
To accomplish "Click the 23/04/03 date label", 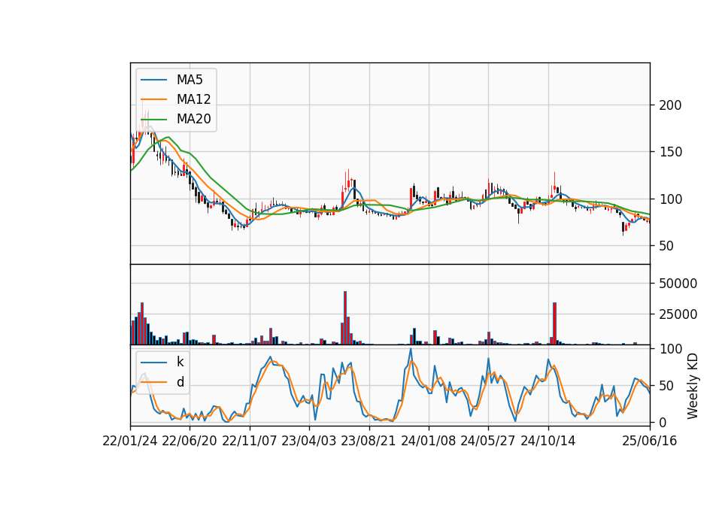I will pyautogui.click(x=309, y=441).
